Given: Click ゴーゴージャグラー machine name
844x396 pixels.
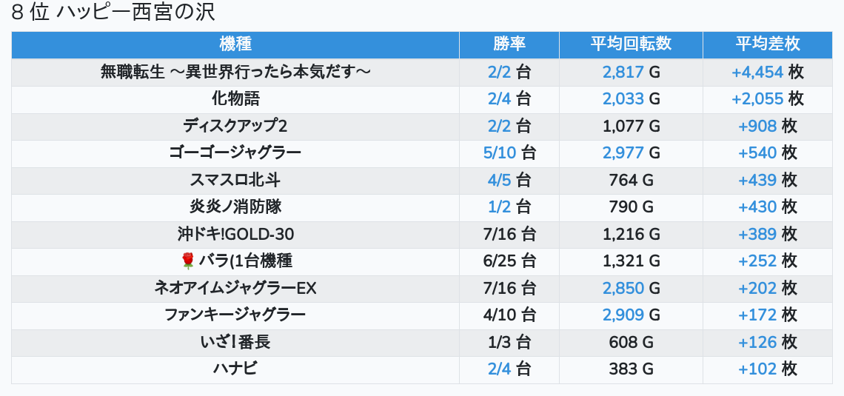Looking at the screenshot, I should (235, 152).
